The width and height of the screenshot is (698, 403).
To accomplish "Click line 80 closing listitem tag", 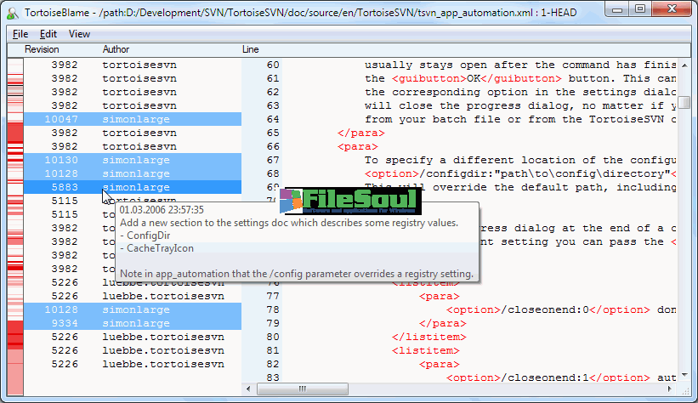I will [x=417, y=337].
